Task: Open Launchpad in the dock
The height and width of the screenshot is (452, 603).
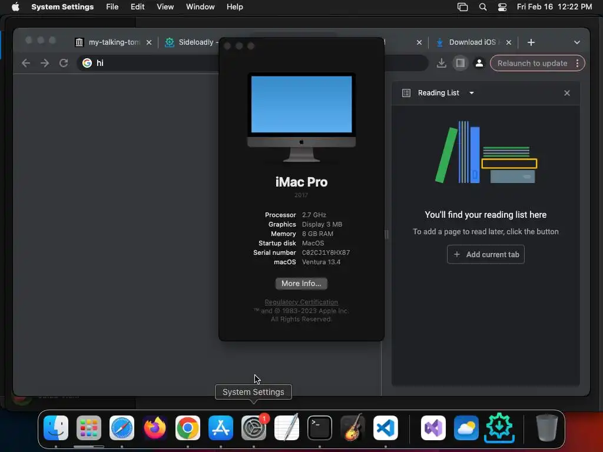Action: (89, 428)
